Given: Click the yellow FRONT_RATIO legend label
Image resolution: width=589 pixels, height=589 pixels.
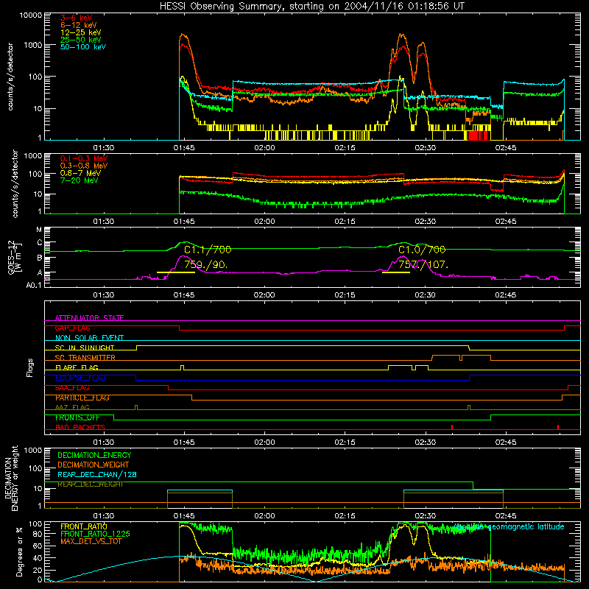Looking at the screenshot, I should (x=84, y=526).
